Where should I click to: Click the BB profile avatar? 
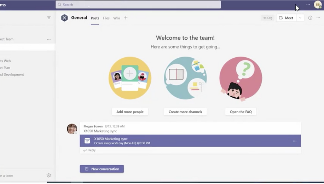(318, 5)
